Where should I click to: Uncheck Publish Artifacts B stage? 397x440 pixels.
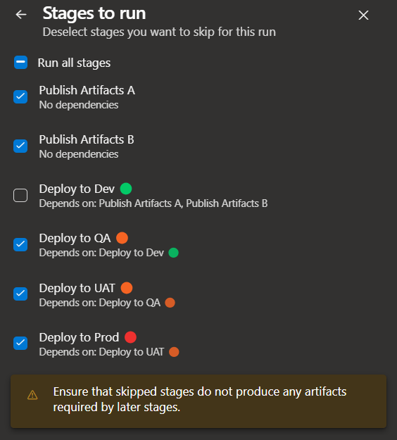tap(20, 146)
